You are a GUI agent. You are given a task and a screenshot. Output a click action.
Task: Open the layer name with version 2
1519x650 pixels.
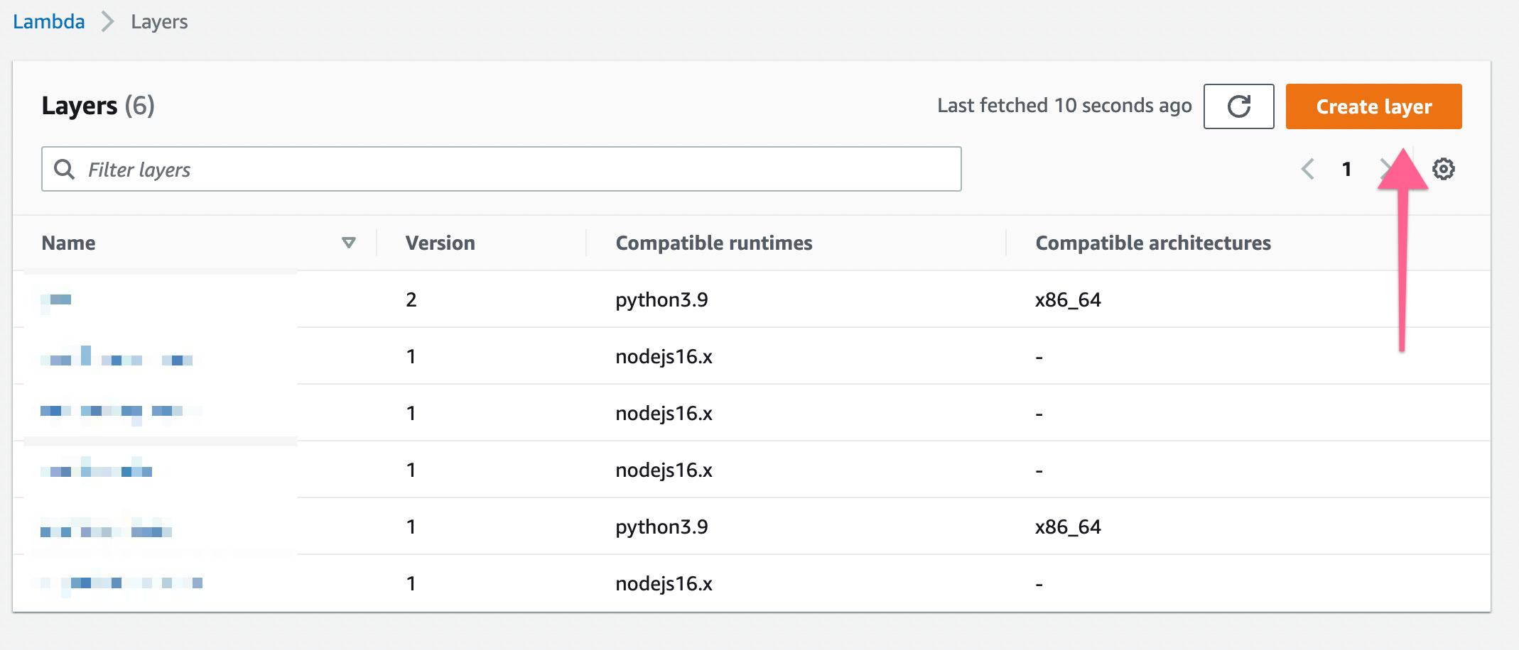[x=57, y=299]
